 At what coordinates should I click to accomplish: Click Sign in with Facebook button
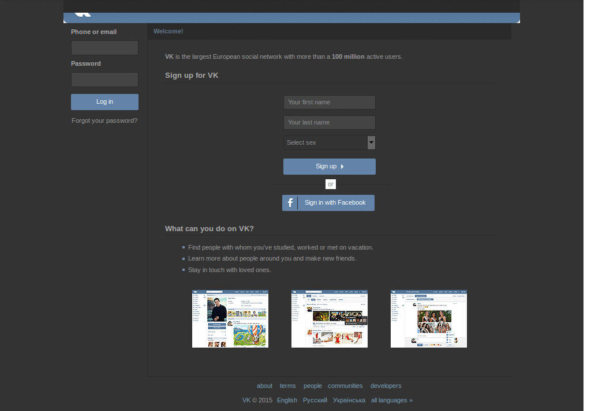click(x=328, y=203)
